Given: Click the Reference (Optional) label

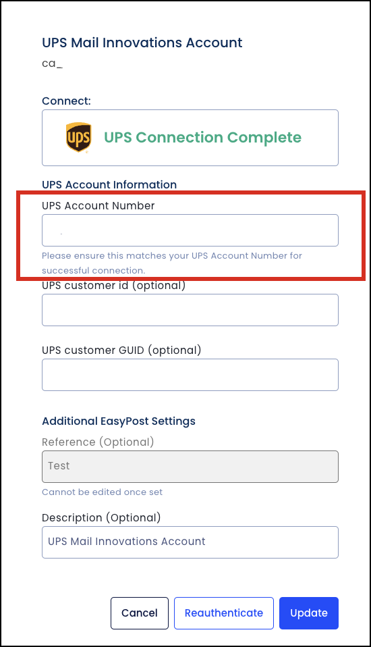Looking at the screenshot, I should pos(98,442).
